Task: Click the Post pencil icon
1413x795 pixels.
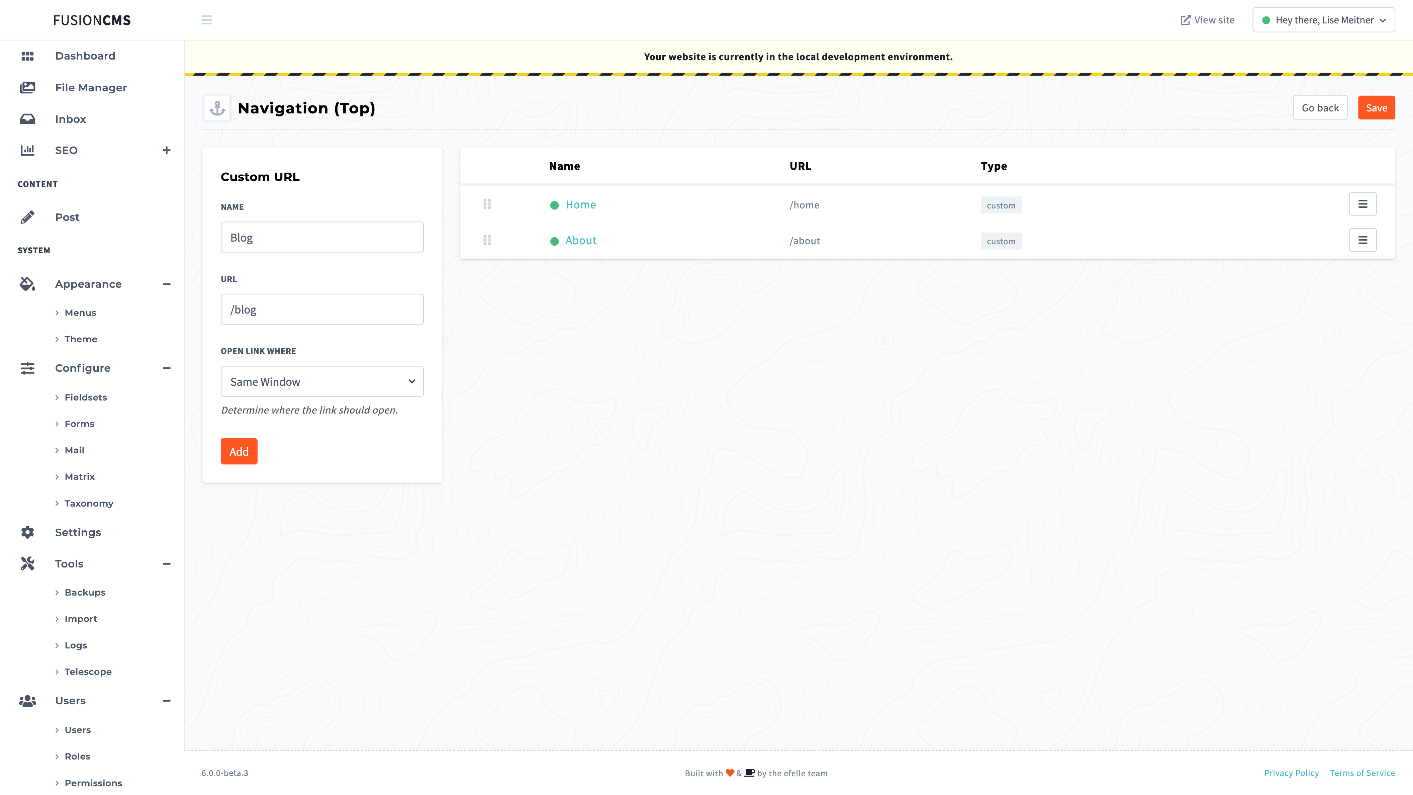Action: click(x=27, y=217)
